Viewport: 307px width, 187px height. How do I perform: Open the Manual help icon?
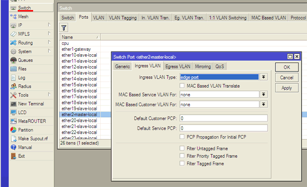(x=13, y=147)
